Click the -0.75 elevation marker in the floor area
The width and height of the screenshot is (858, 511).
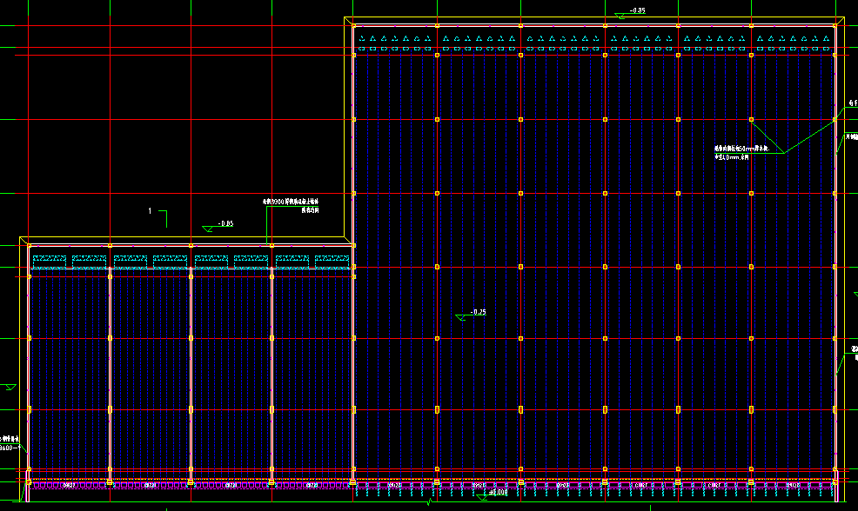point(471,315)
